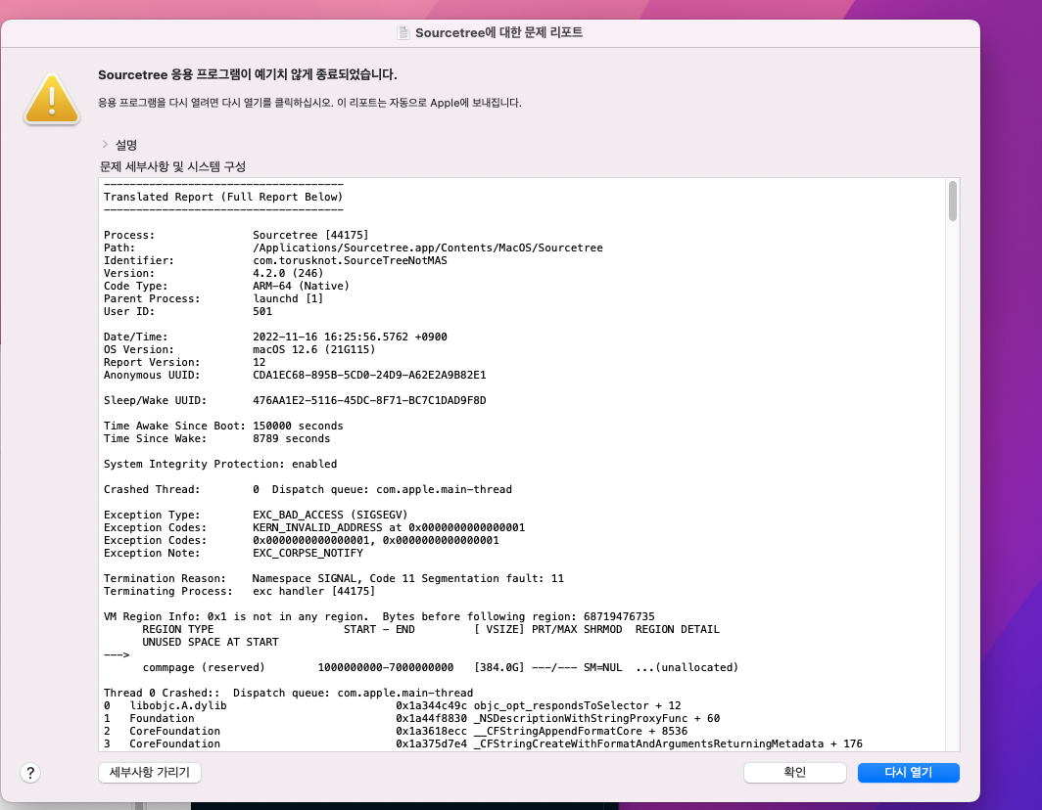Click the 다시 열기 reopen button

point(909,772)
